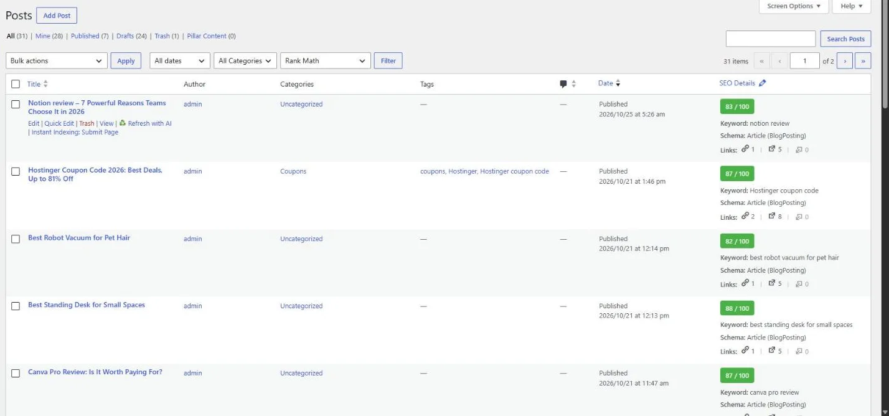Open Best Robot Vacuum for Pet Hair post
Screen dimensions: 889x416
coord(79,238)
